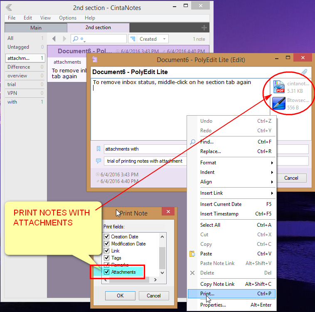Uncheck the Creation Date print field
315x312 pixels.
pyautogui.click(x=107, y=236)
